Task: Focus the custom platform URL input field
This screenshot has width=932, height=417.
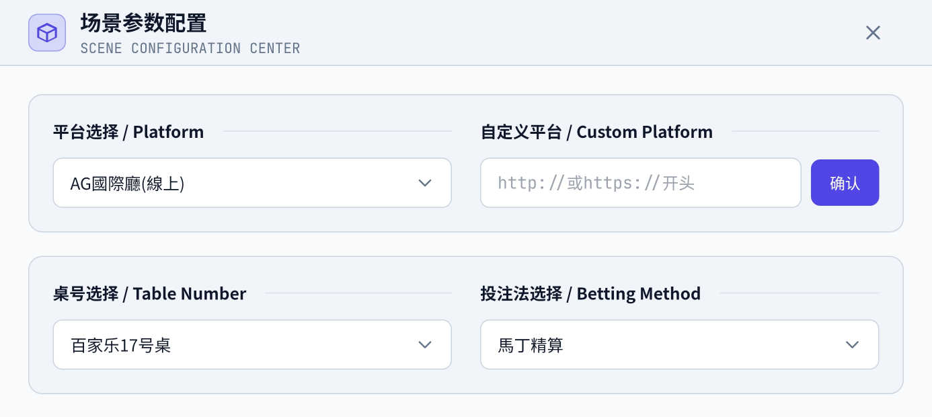Action: tap(640, 183)
